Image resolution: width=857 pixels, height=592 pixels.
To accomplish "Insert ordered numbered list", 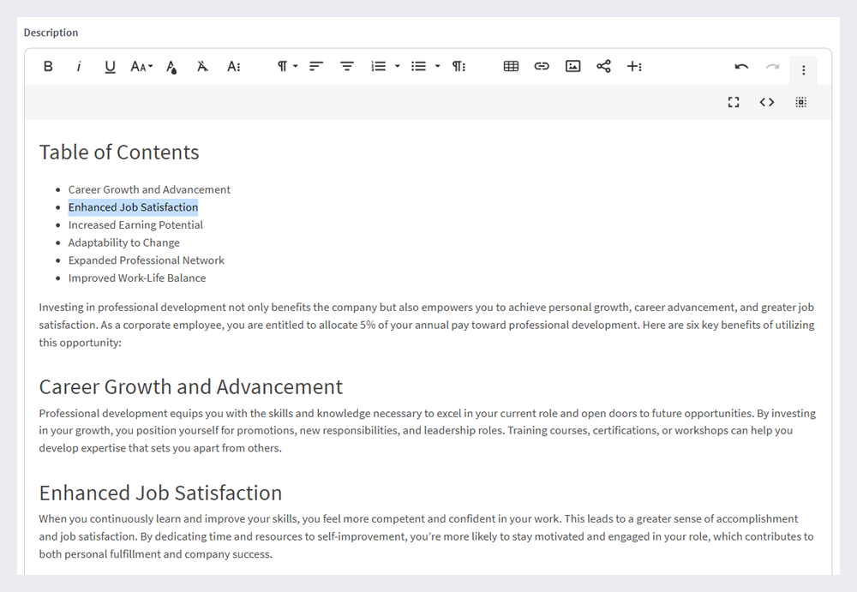I will [378, 66].
